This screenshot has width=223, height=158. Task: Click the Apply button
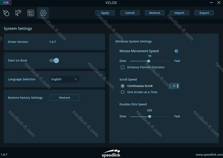coord(105,13)
